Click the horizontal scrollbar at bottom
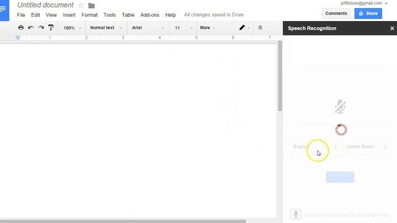This screenshot has height=223, width=397. [123, 221]
